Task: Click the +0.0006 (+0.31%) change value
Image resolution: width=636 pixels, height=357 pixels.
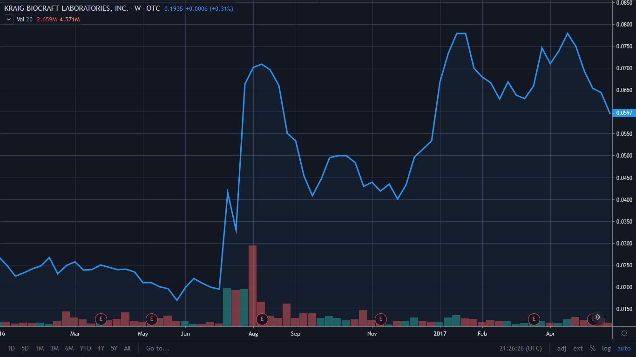Action: pyautogui.click(x=210, y=9)
